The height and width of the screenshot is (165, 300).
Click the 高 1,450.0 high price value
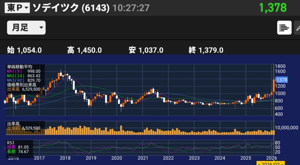(84, 50)
